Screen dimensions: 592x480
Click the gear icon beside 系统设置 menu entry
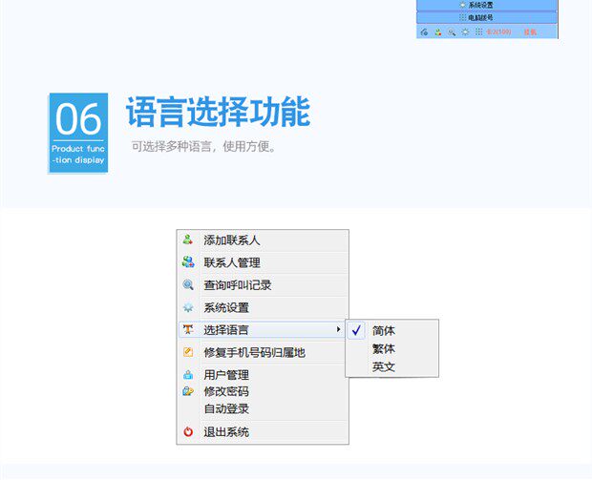pyautogui.click(x=188, y=307)
